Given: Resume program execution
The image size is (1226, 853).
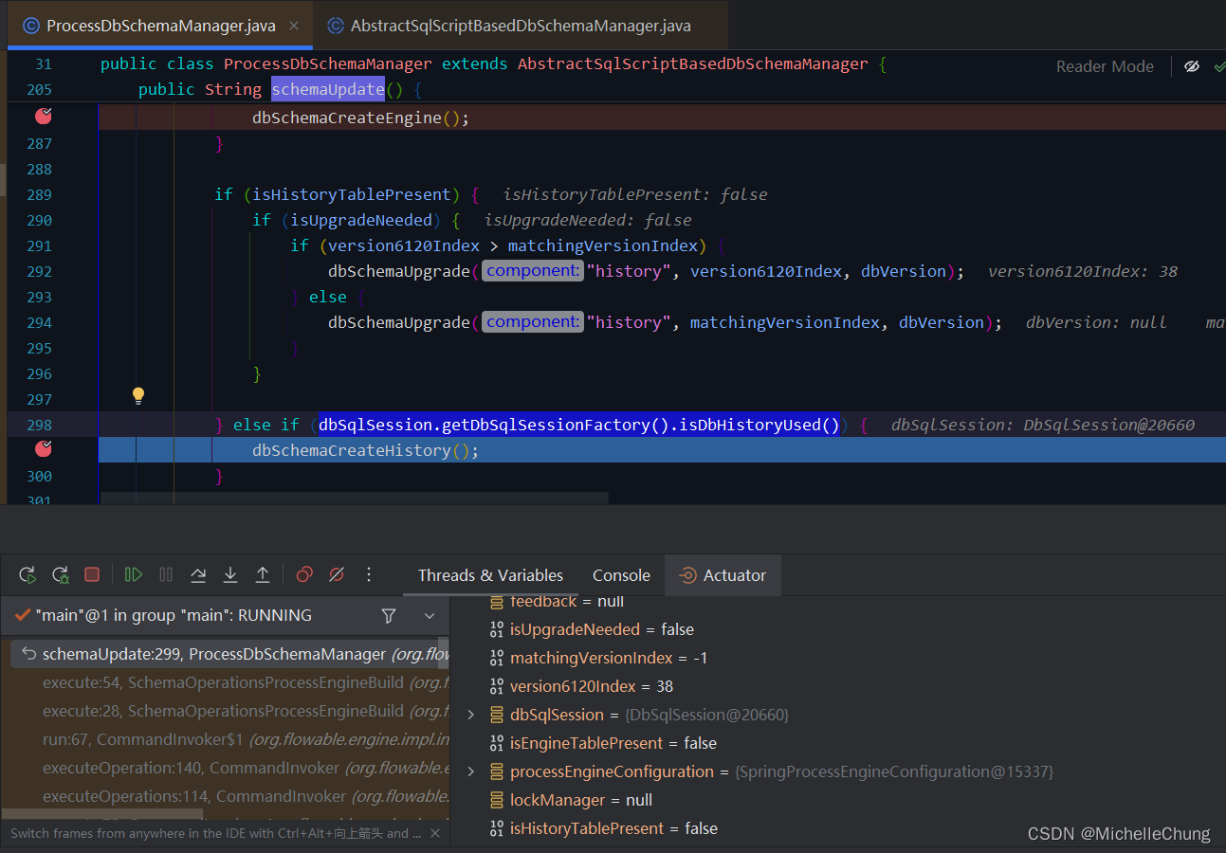Looking at the screenshot, I should pos(134,574).
